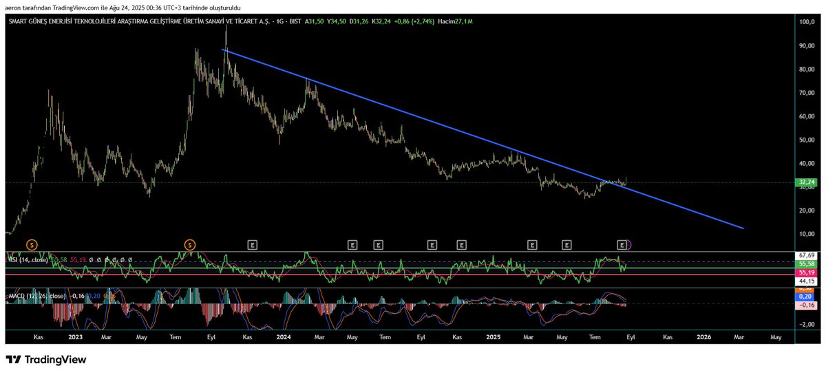Click the 2024 label on the time axis
This screenshot has height=375, width=826.
pos(283,337)
